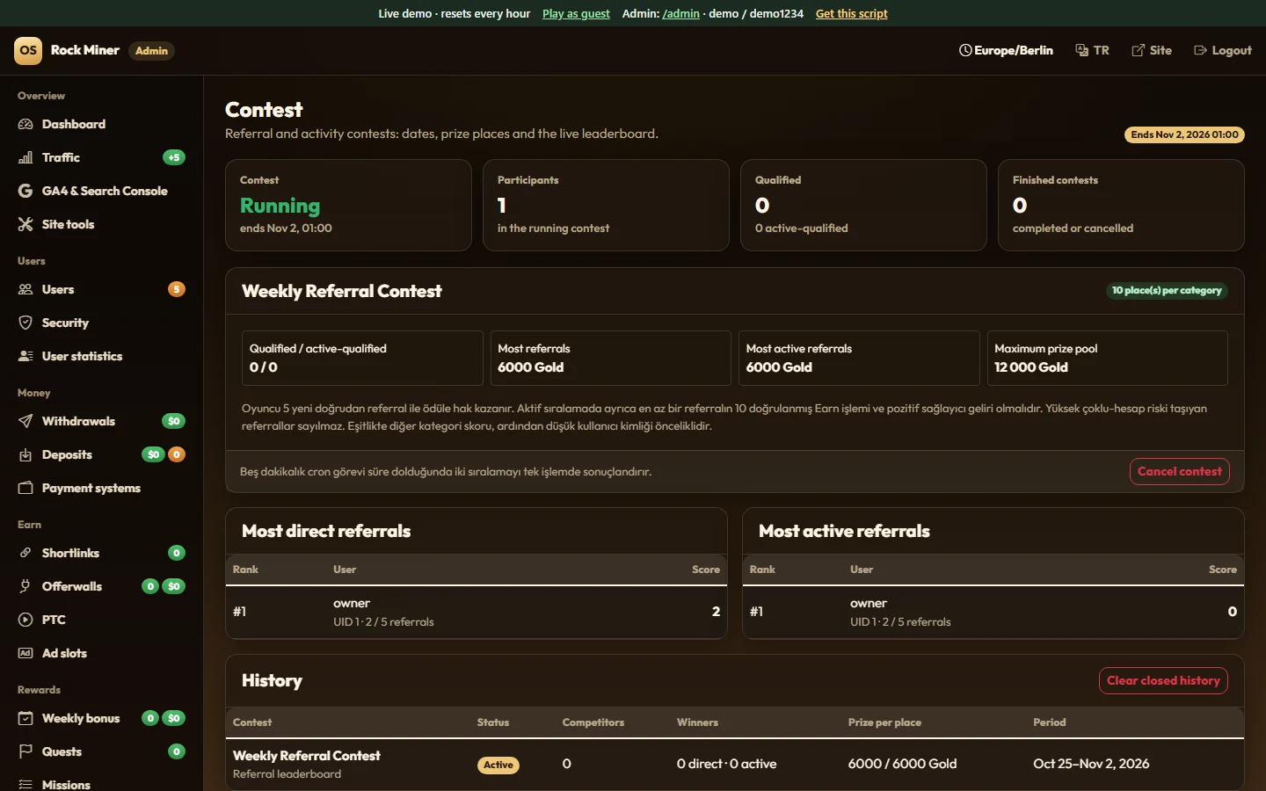1266x791 pixels.
Task: Open the Dashboard menu item
Action: pyautogui.click(x=102, y=124)
